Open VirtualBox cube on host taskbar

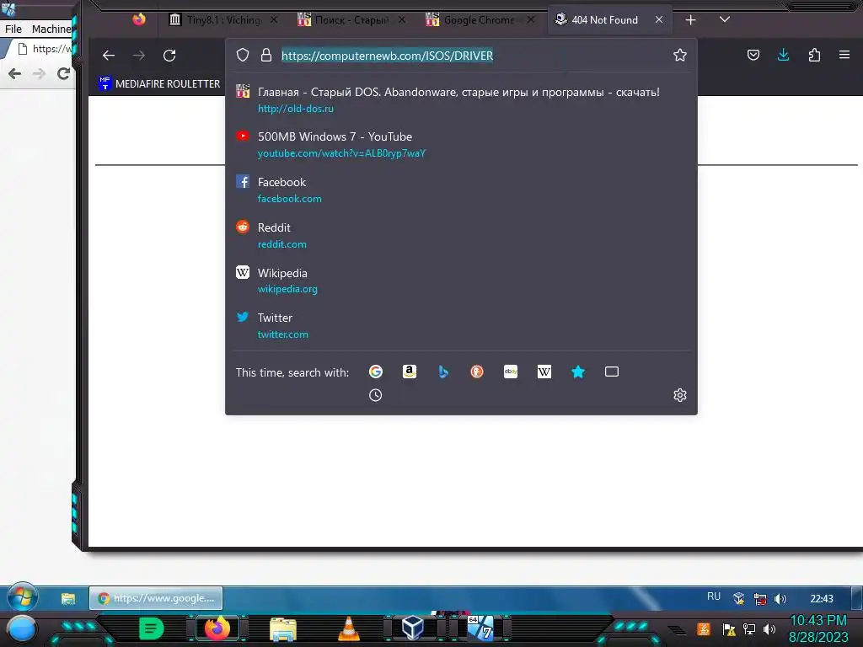(x=413, y=628)
